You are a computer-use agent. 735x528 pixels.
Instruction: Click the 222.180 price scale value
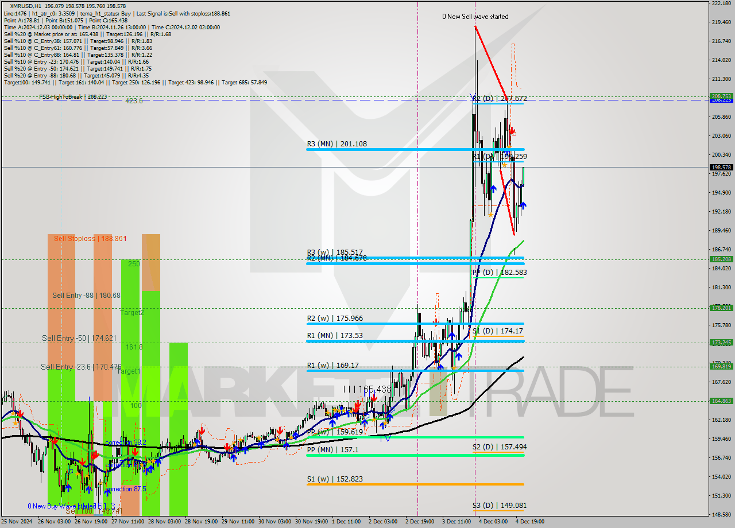coord(721,3)
